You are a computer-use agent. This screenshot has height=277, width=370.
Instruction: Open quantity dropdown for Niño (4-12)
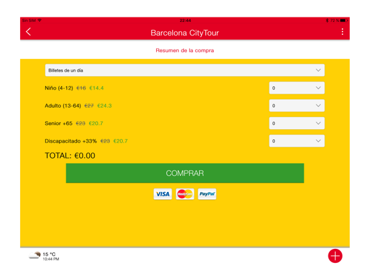(x=297, y=88)
